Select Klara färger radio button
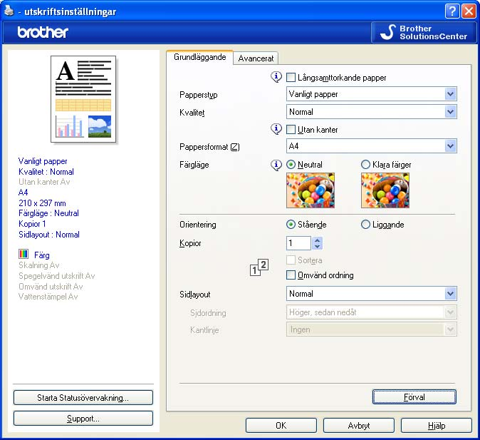480x440 pixels. tap(365, 165)
